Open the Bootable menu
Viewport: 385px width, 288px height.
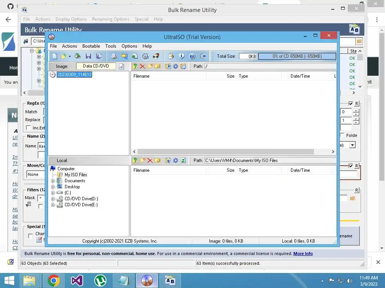pyautogui.click(x=91, y=46)
